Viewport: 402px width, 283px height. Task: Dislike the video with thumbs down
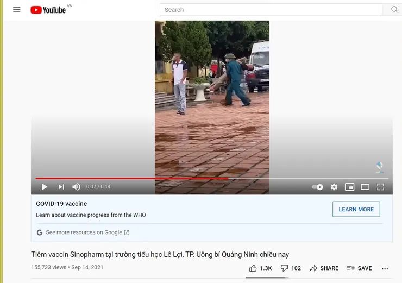pos(291,268)
